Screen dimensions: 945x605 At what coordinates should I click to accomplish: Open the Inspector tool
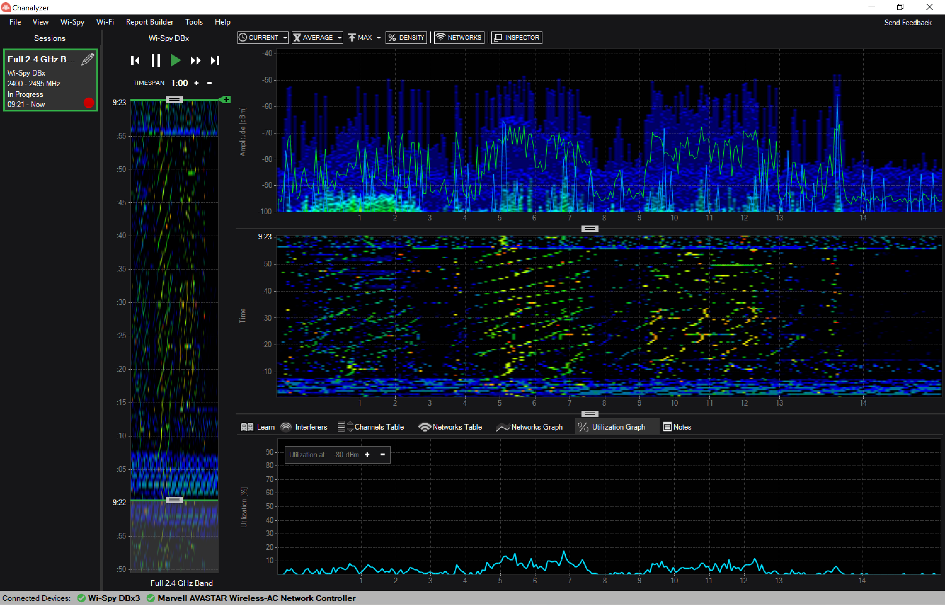point(517,37)
